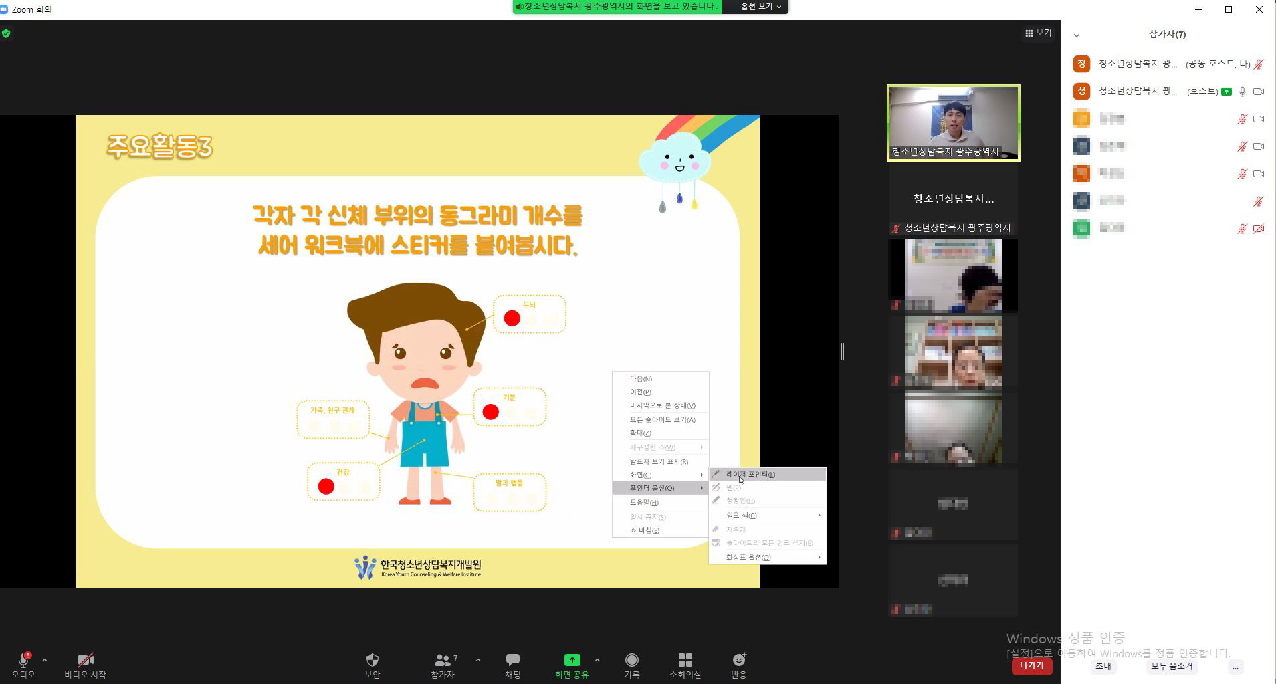
Task: Collapse the participants panel chevron
Action: (x=1077, y=35)
